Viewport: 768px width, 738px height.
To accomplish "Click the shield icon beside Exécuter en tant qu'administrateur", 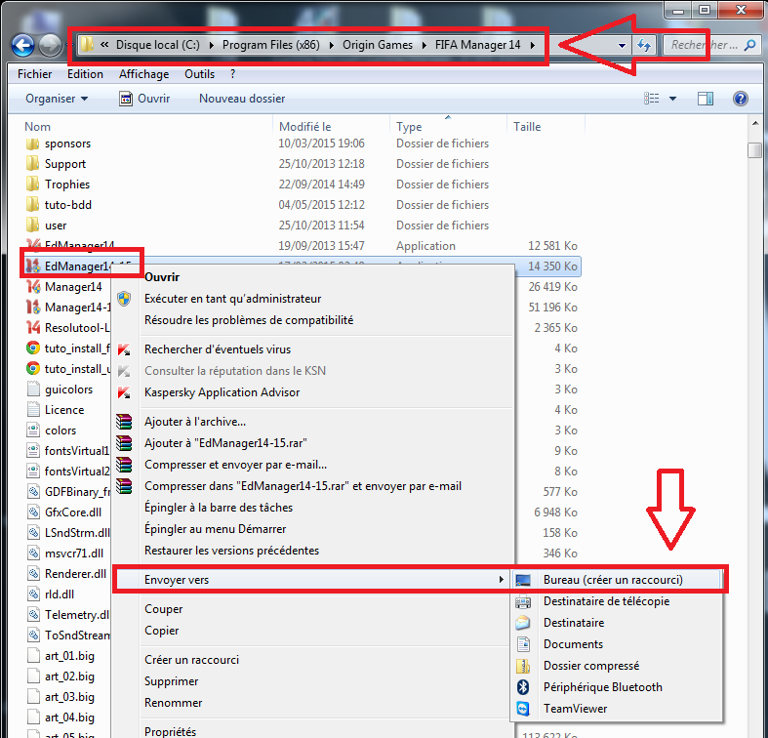I will [124, 299].
